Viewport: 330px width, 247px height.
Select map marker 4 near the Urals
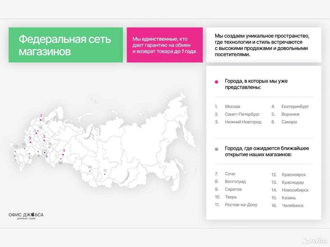pos(63,155)
